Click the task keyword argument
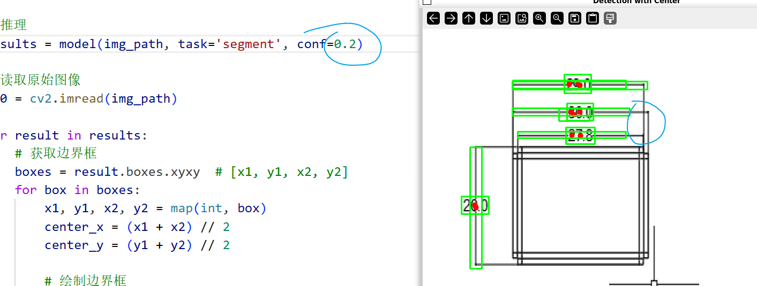 (x=193, y=44)
